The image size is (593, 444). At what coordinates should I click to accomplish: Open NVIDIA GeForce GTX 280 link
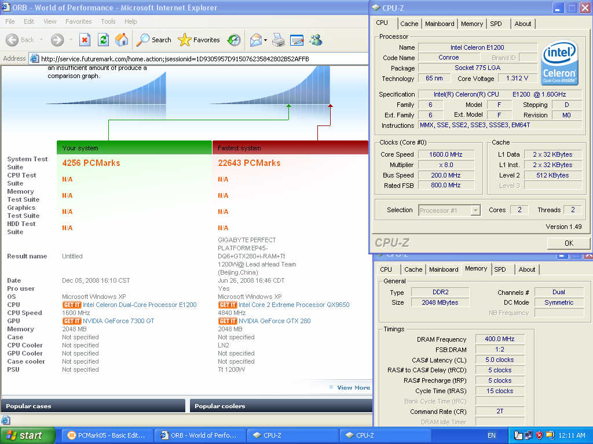pos(274,321)
